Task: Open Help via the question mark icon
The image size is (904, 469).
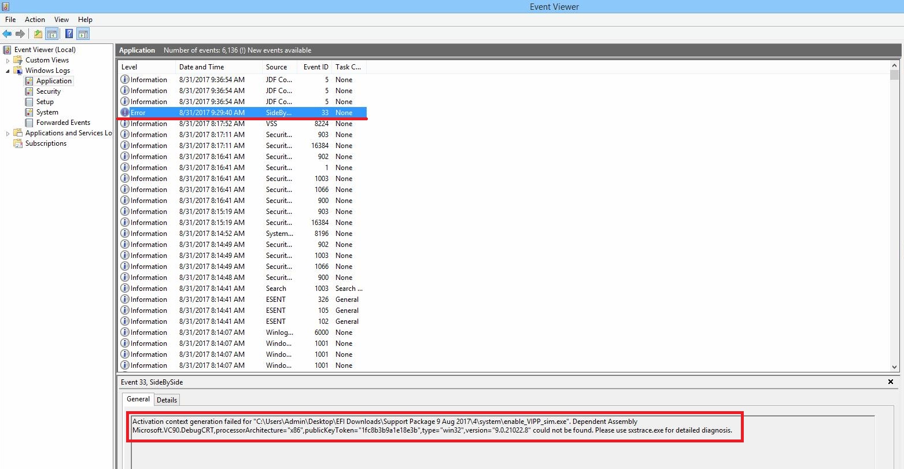Action: tap(69, 34)
